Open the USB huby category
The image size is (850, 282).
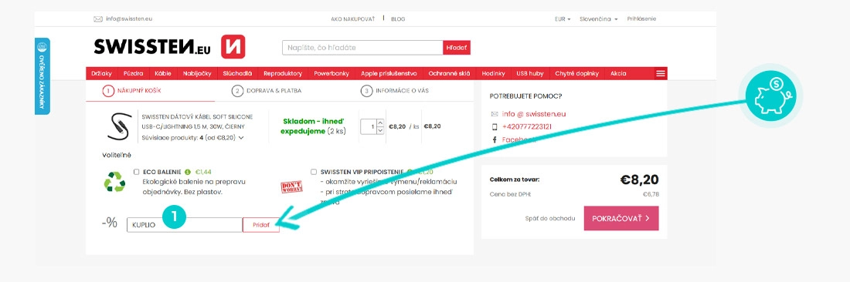[529, 73]
